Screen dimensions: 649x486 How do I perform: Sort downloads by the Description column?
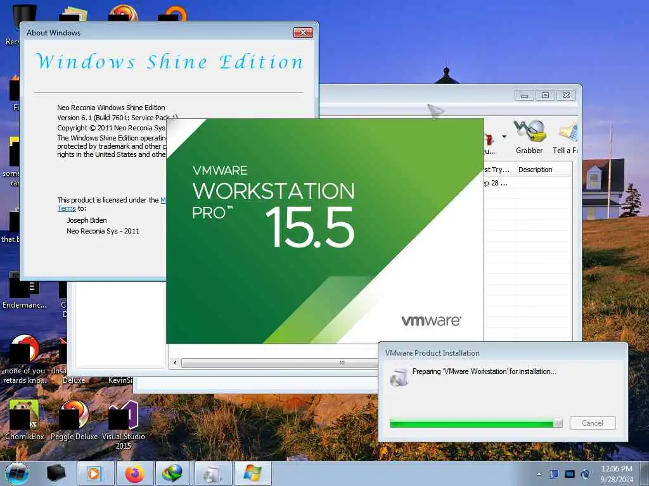click(x=535, y=170)
